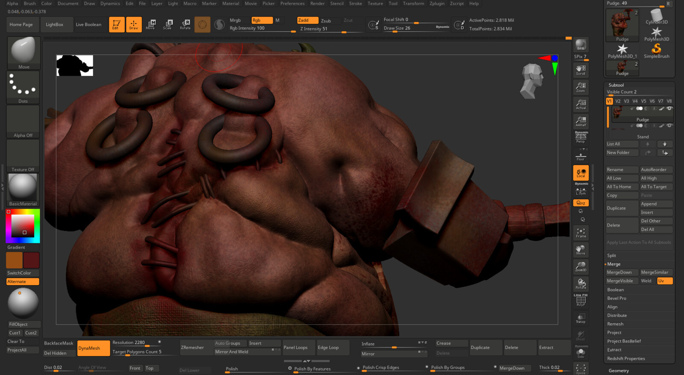Expand the Boolean subpalette
This screenshot has width=684, height=375.
coord(616,290)
